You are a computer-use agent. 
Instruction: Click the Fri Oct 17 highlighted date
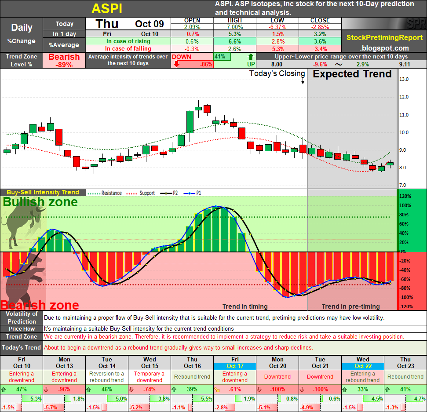(x=235, y=366)
